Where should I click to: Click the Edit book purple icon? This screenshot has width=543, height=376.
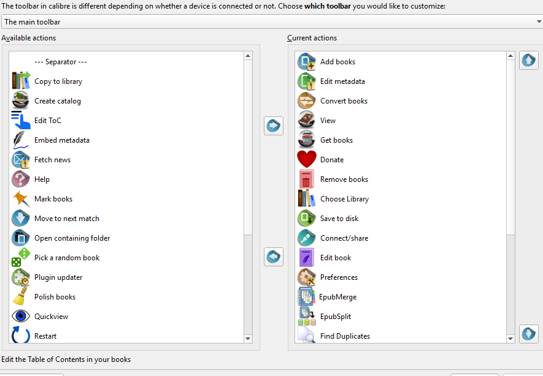(x=307, y=257)
